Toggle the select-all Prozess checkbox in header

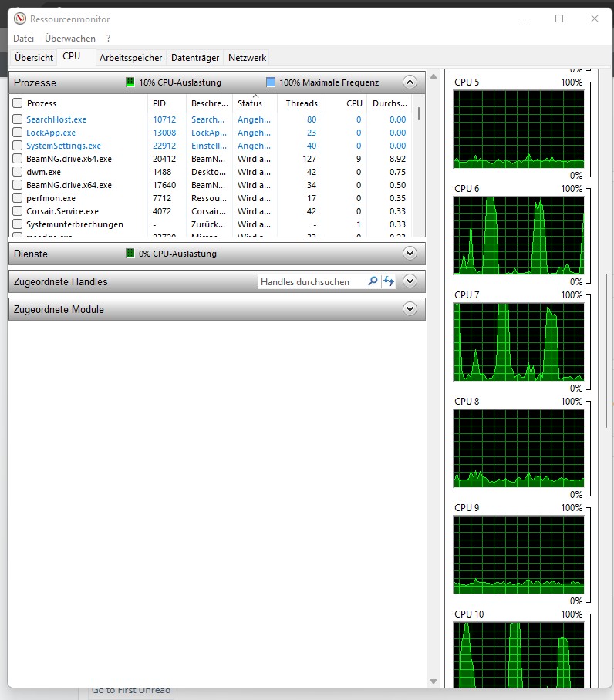pos(18,103)
